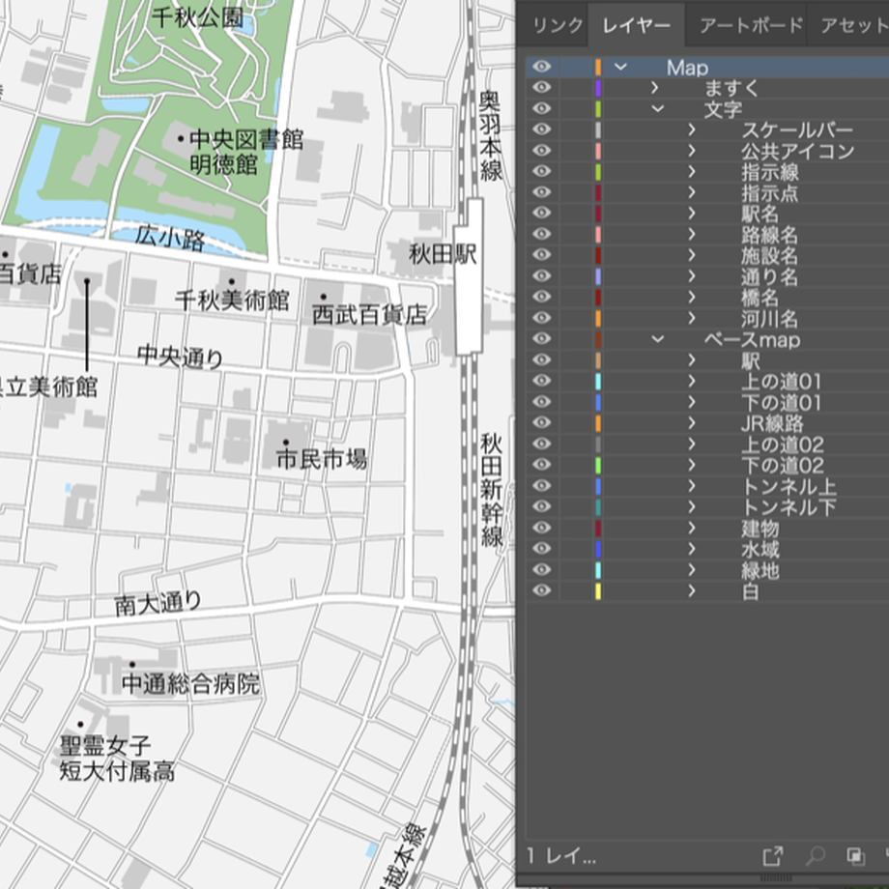The image size is (889, 889).
Task: Click the Locate Object magnifier icon
Action: 816,855
